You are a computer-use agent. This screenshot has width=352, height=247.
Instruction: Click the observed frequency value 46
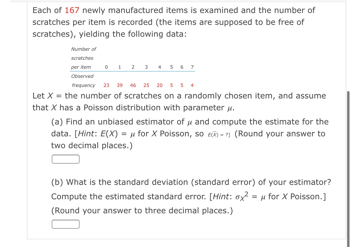point(133,85)
